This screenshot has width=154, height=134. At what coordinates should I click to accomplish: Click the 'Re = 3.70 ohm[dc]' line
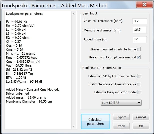pyautogui.click(x=20, y=25)
